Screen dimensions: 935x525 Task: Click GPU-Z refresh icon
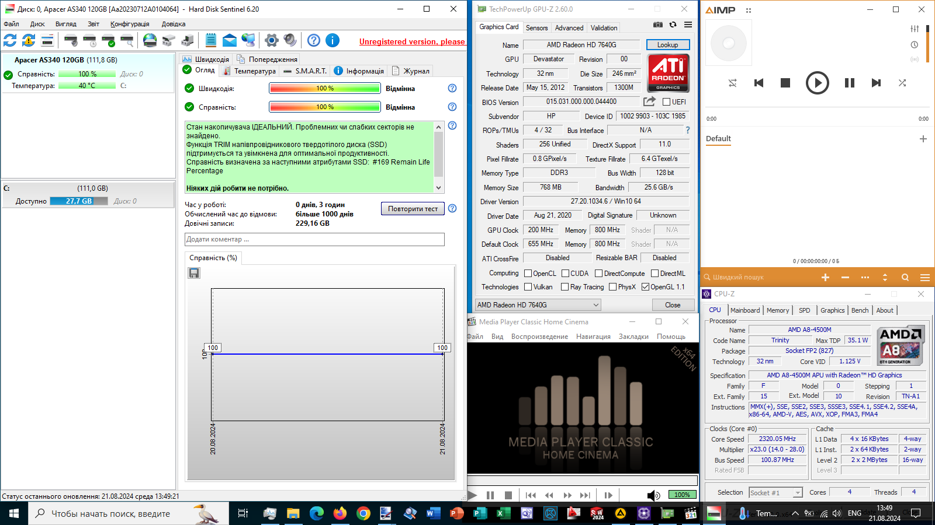pos(673,24)
